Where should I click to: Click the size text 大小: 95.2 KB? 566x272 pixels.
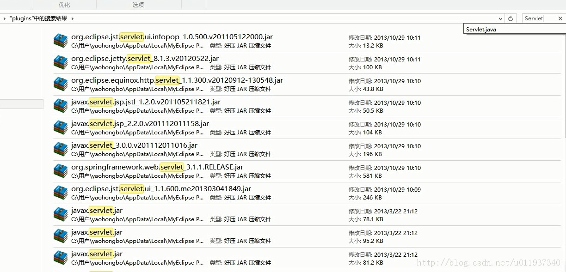pos(366,241)
